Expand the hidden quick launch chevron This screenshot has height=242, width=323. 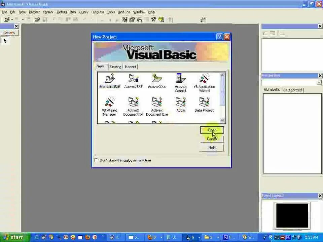[x=103, y=236]
